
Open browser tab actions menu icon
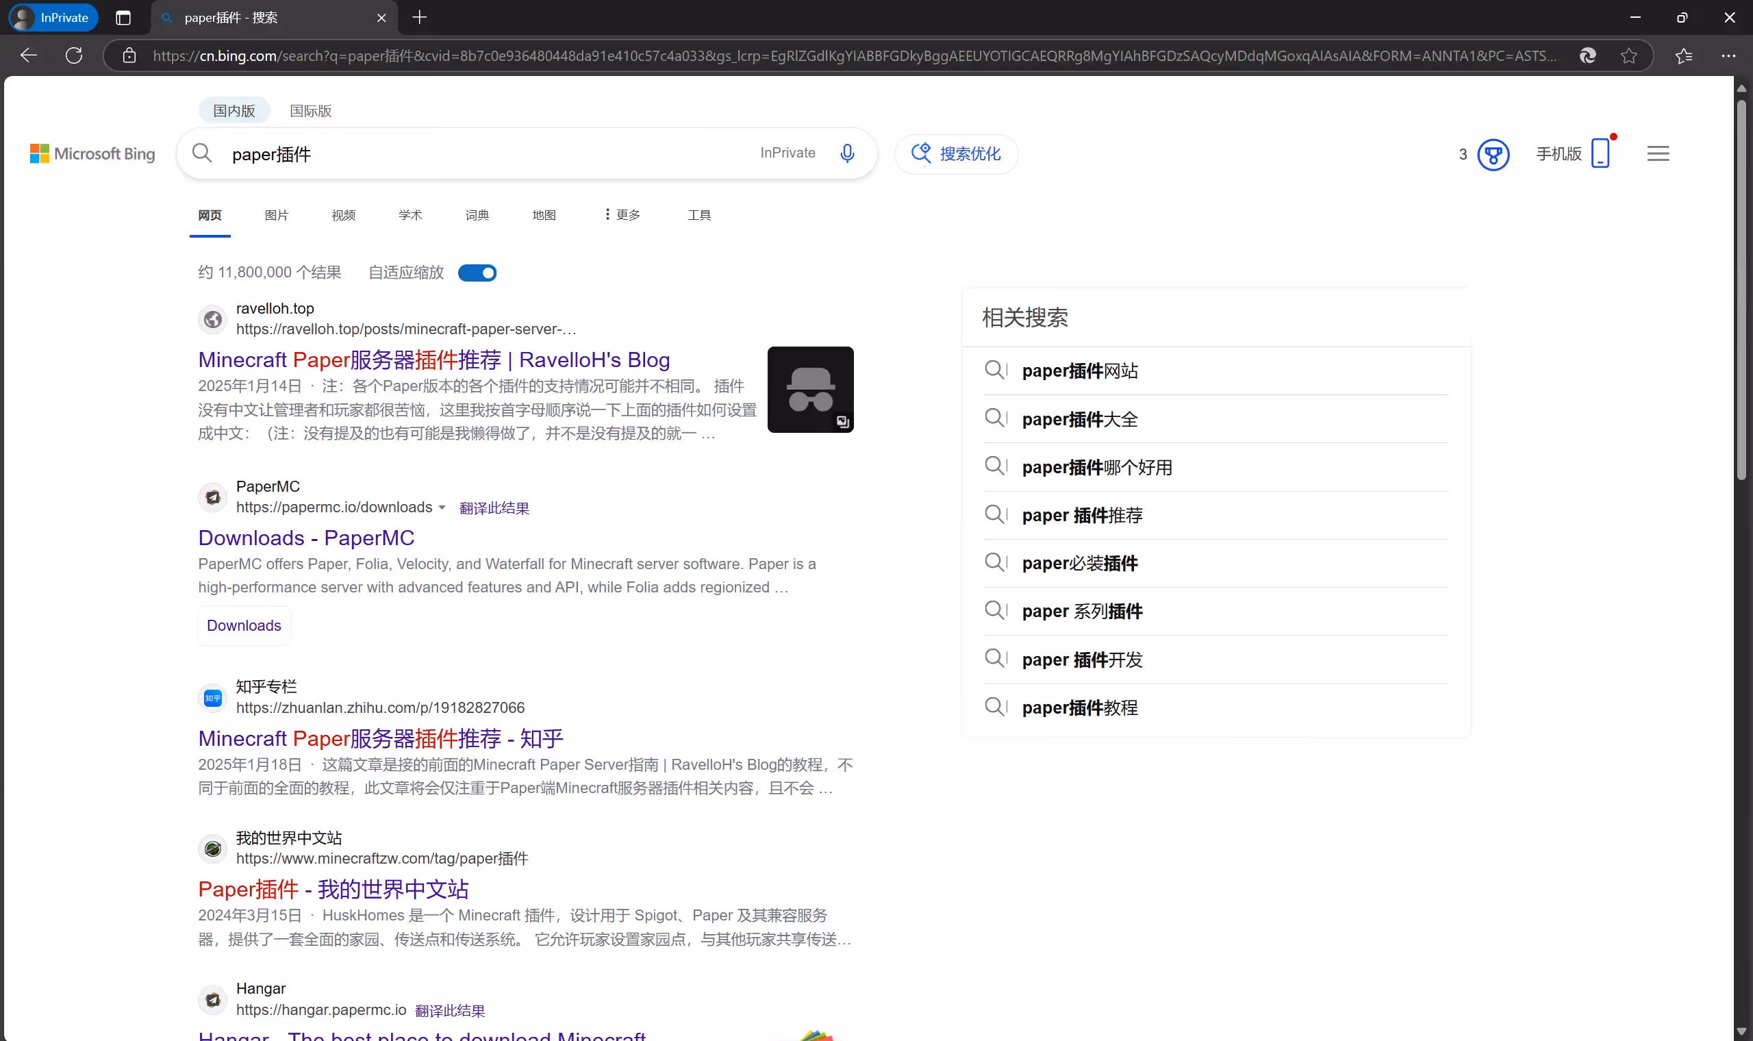[x=123, y=18]
